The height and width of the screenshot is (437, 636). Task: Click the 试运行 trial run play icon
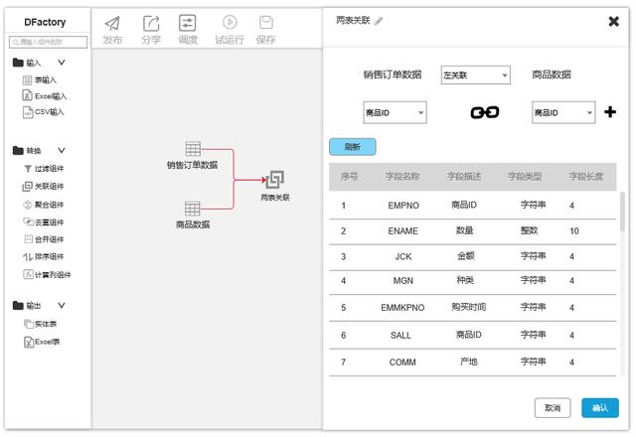coord(230,22)
